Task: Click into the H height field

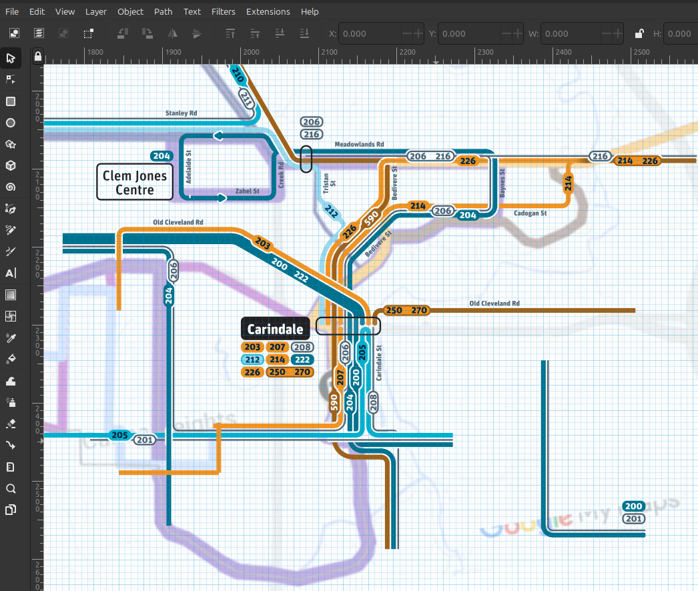Action: (x=681, y=33)
